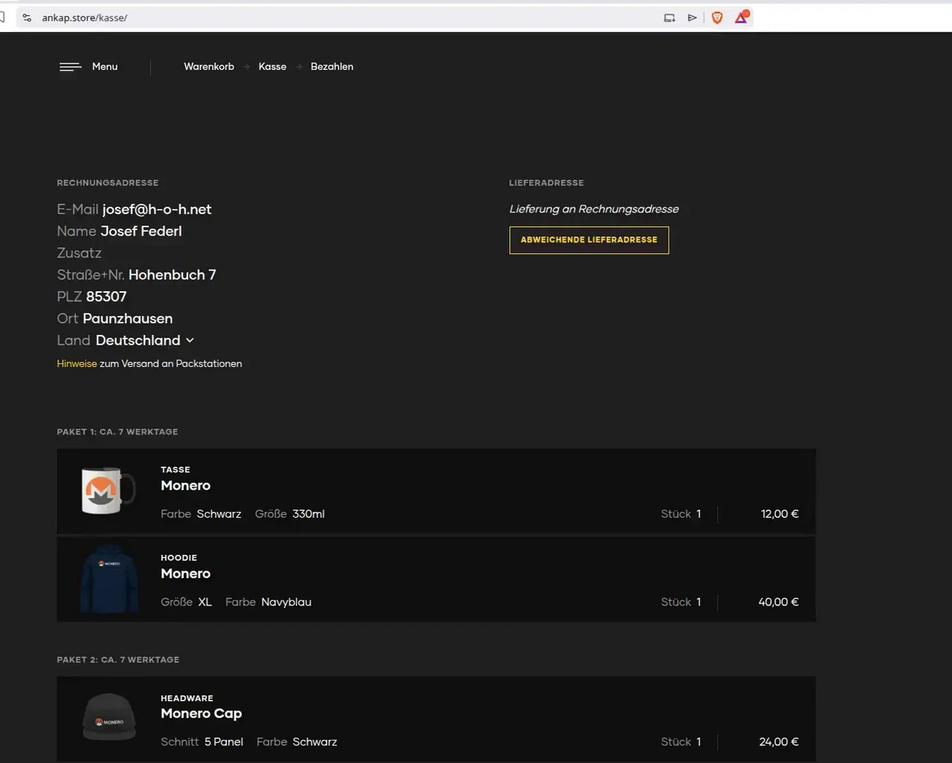Screen dimensions: 952x763
Task: Select the Kasse breadcrumb step
Action: point(272,67)
